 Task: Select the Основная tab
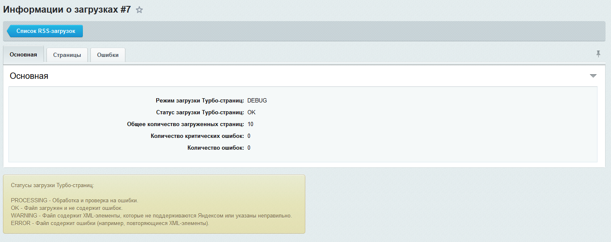pyautogui.click(x=23, y=55)
